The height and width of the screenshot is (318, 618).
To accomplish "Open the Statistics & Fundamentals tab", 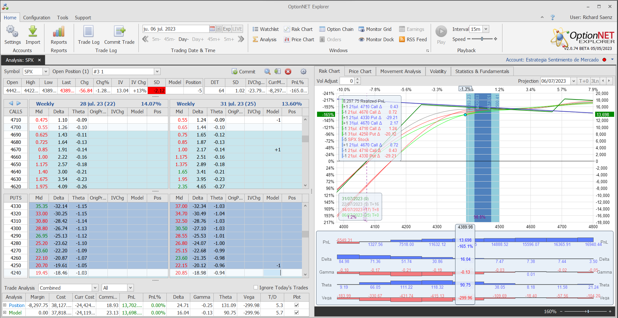I will point(482,71).
